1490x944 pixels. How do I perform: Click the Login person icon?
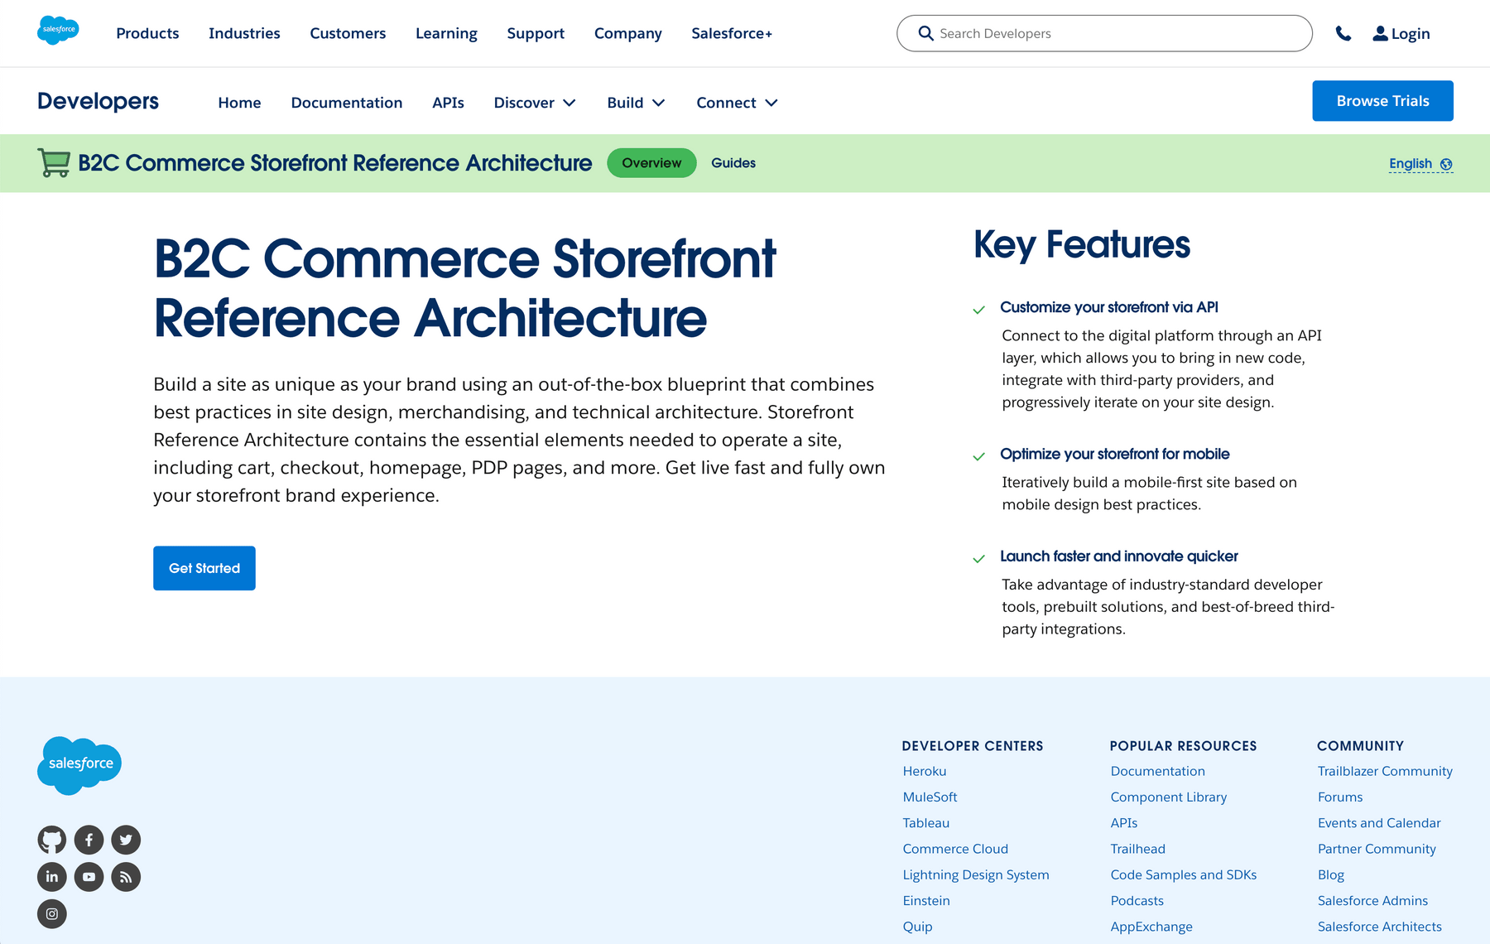pos(1379,33)
